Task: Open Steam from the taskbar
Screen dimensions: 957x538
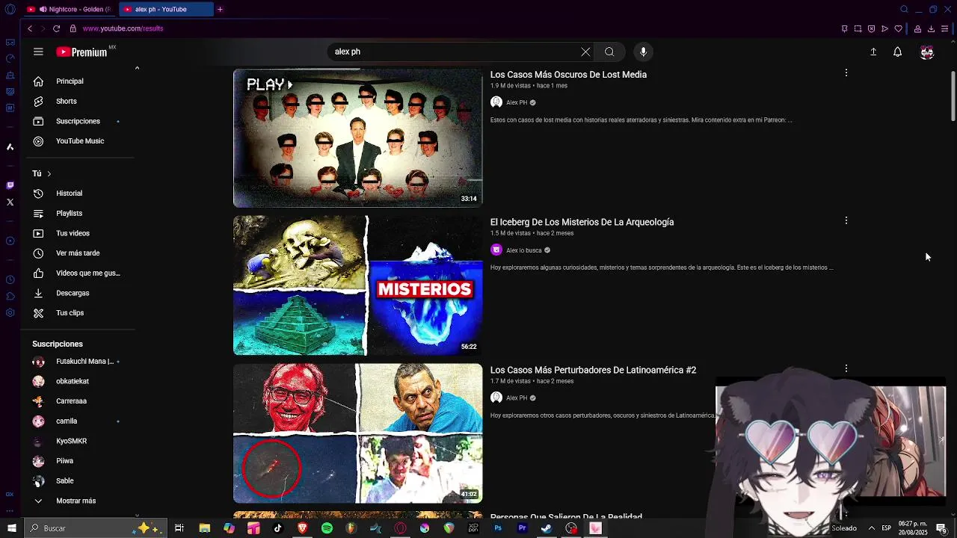Action: coord(547,528)
